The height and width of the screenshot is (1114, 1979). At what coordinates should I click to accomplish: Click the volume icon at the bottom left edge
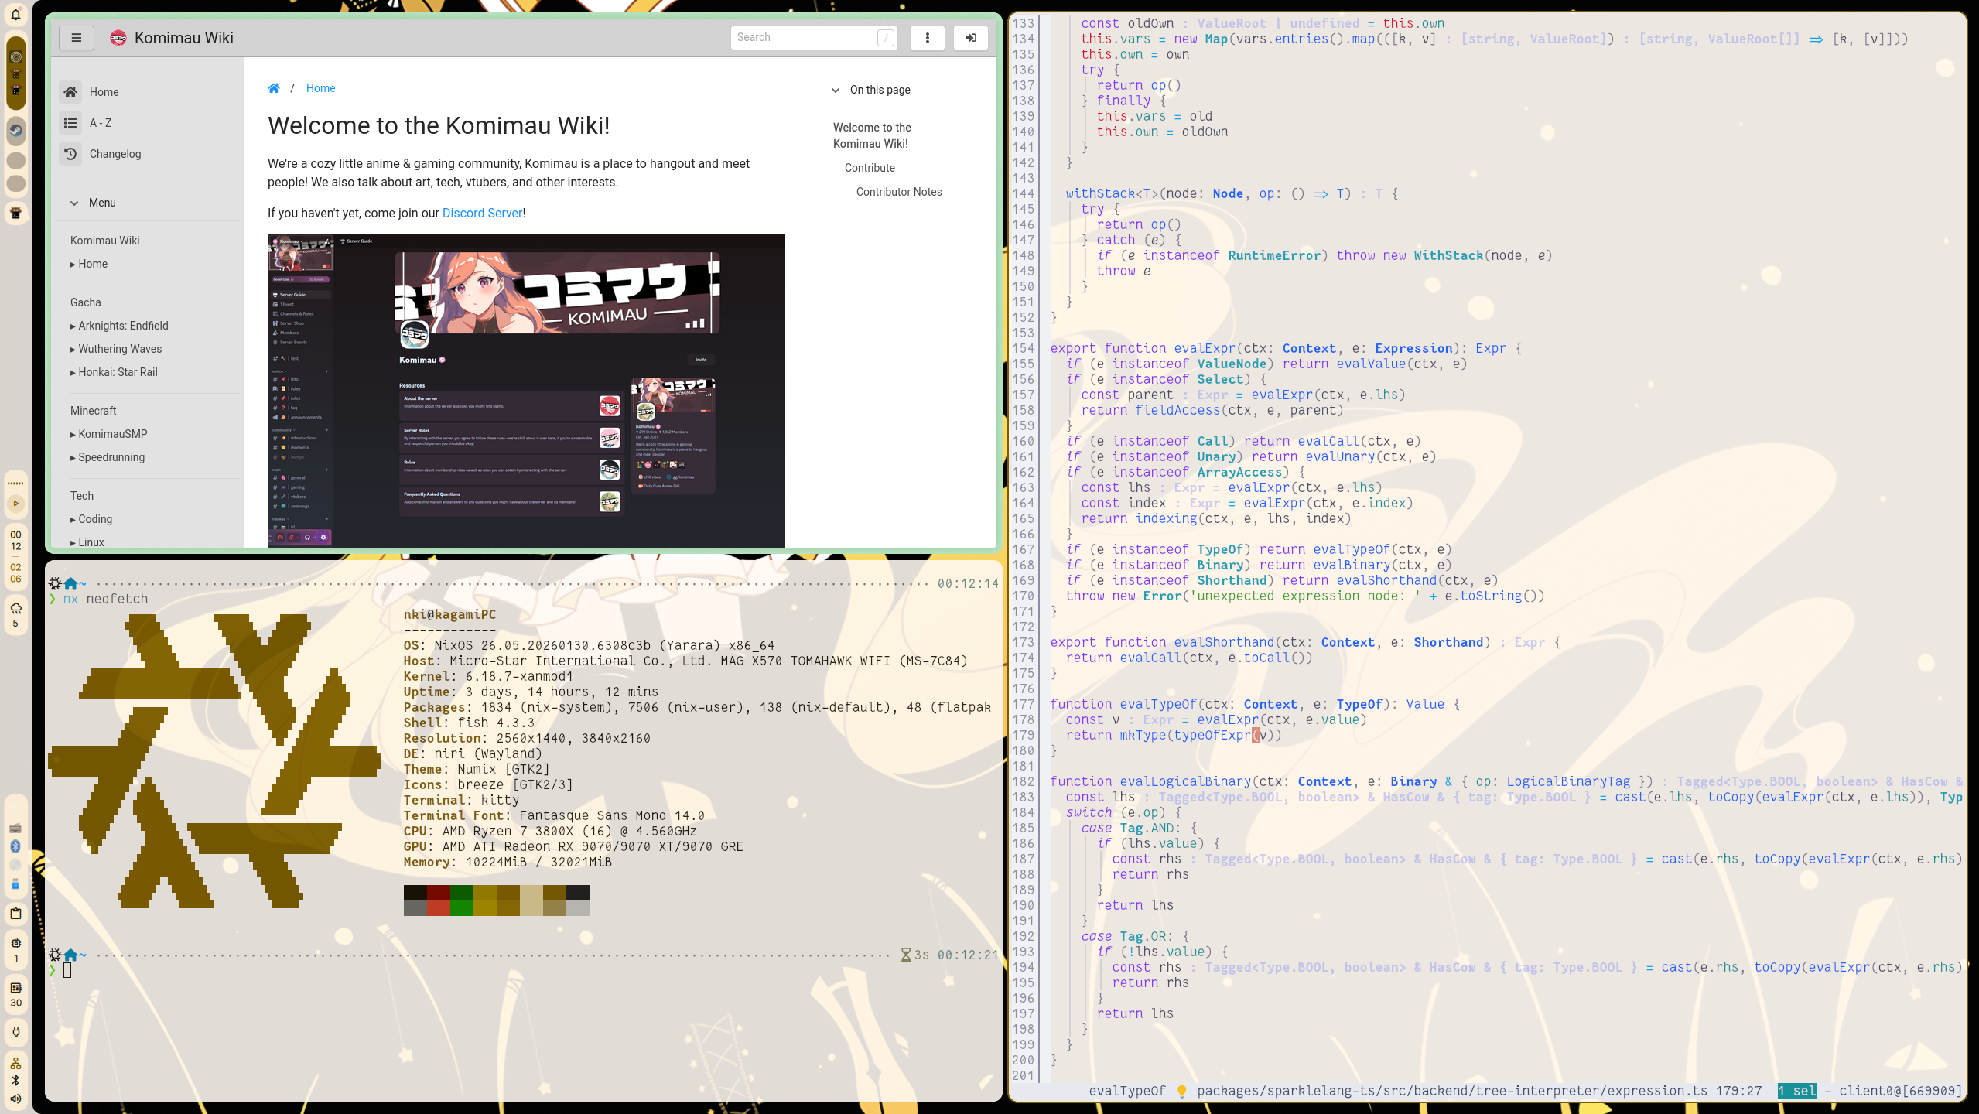(15, 1098)
